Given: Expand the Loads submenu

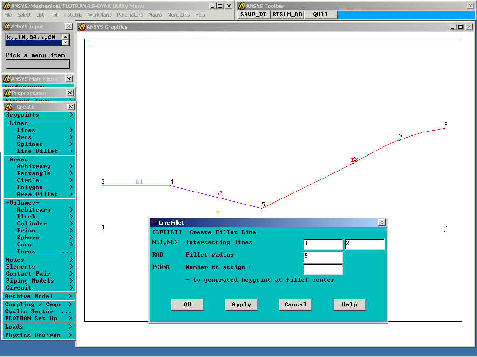Looking at the screenshot, I should pos(38,327).
